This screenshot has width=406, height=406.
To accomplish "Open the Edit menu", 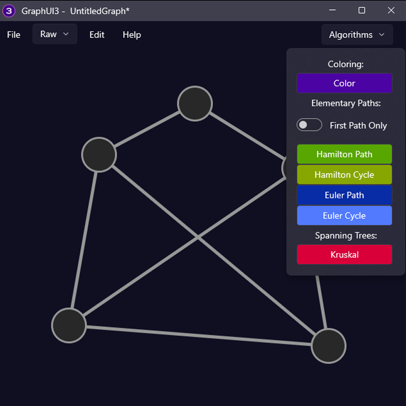I will click(x=96, y=35).
